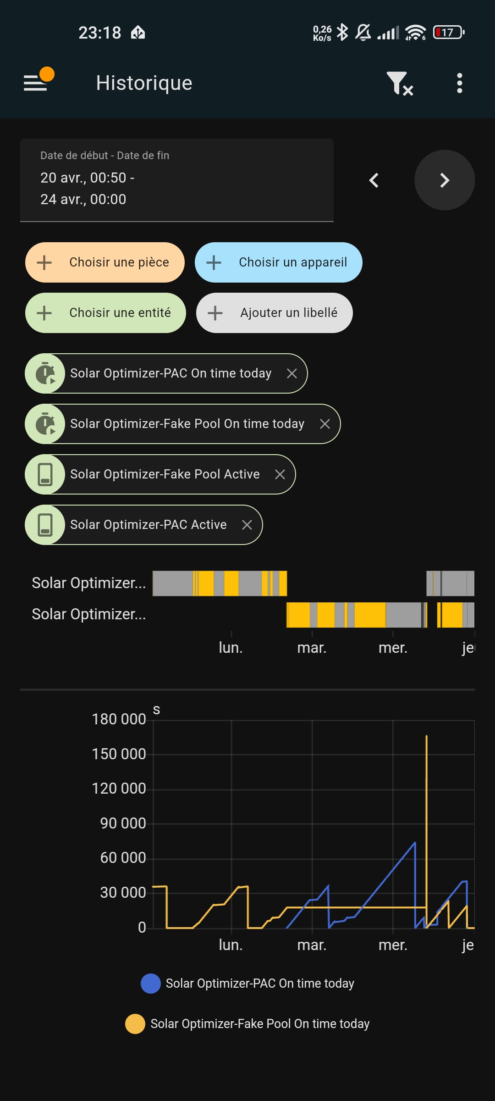
Task: Click timer icon on PAC On time chip
Action: [x=45, y=373]
